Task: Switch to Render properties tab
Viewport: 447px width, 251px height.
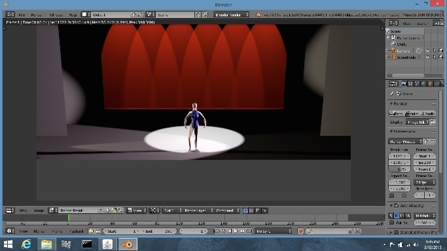Action: (x=404, y=84)
